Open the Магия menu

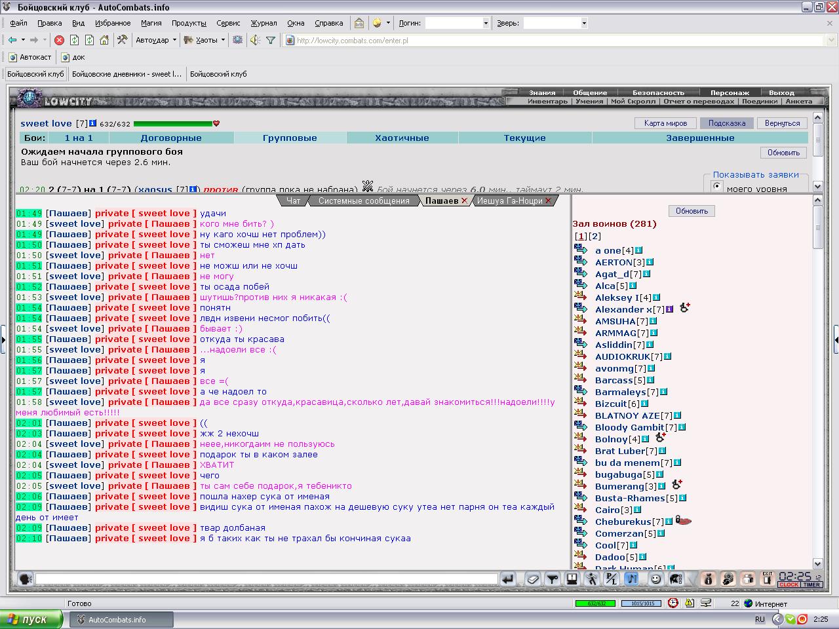[x=151, y=23]
